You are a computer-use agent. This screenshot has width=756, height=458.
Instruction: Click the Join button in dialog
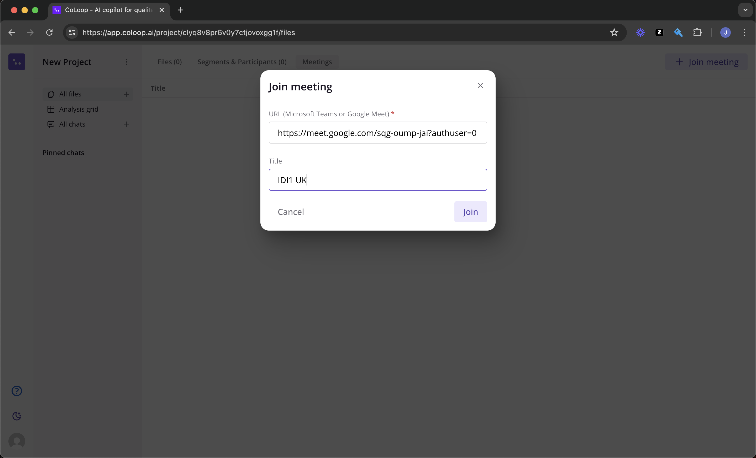tap(470, 211)
